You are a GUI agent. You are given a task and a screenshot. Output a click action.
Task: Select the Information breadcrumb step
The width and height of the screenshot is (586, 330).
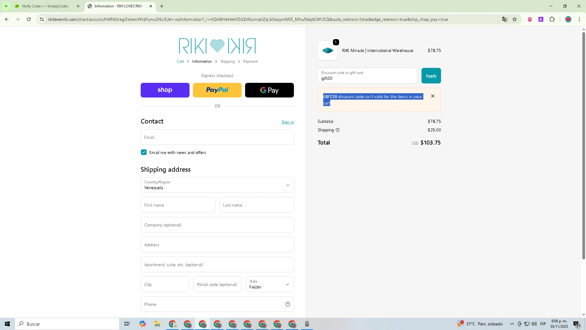(x=202, y=61)
